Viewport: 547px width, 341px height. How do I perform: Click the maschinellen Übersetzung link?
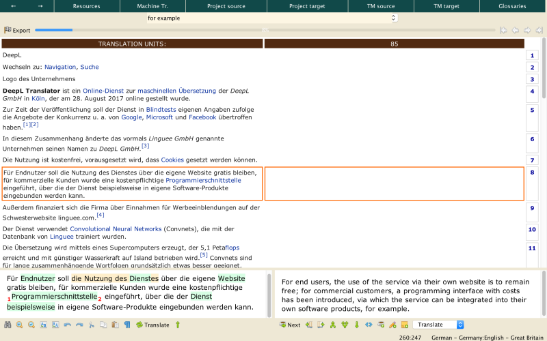coord(176,91)
